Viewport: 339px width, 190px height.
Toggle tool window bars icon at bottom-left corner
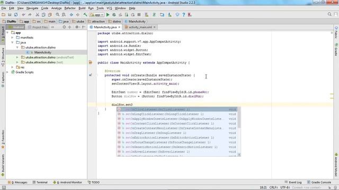coord(4,188)
